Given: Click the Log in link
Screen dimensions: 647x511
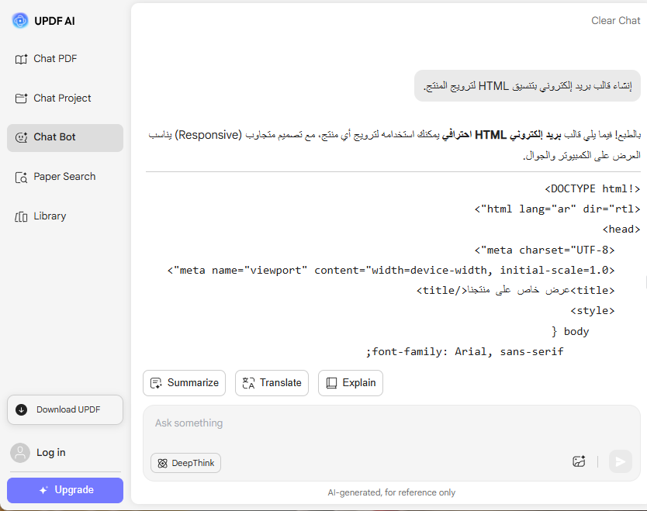Looking at the screenshot, I should pos(50,452).
